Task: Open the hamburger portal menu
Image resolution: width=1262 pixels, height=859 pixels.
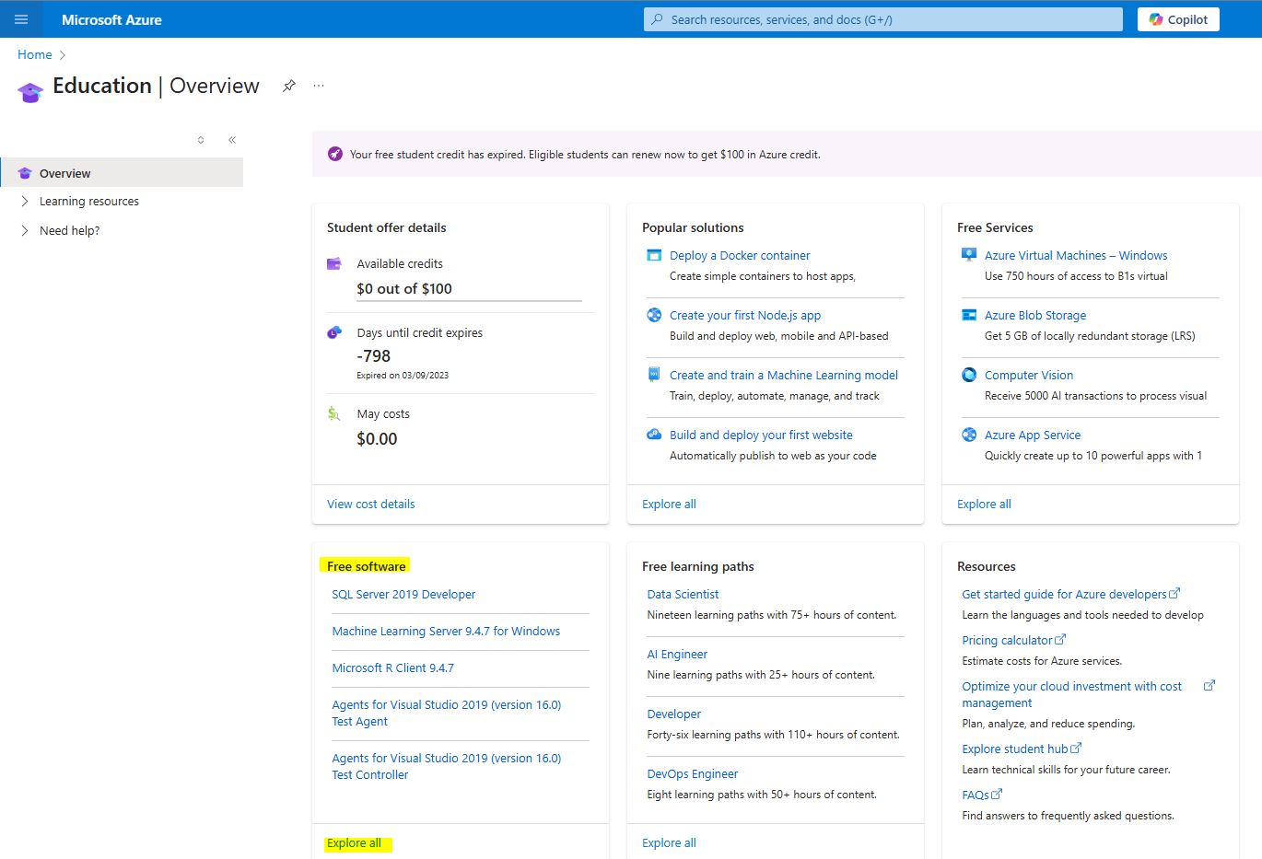Action: pos(21,19)
